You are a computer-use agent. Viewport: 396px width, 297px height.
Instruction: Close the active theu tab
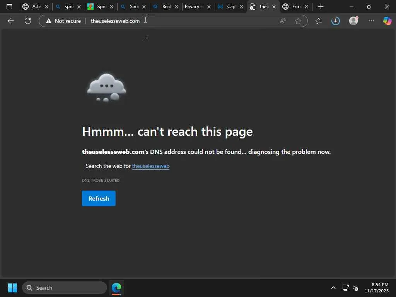click(x=274, y=7)
